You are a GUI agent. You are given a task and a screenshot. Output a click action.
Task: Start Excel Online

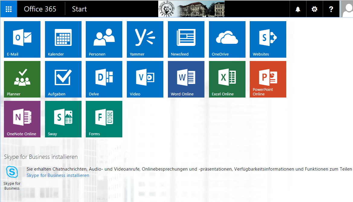[227, 79]
